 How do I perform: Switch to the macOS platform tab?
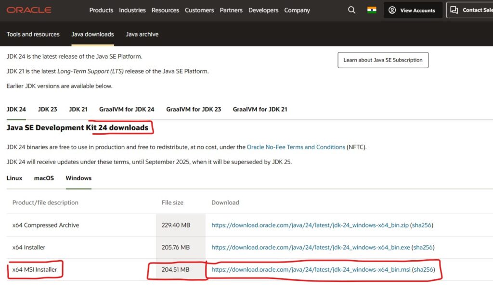(44, 178)
